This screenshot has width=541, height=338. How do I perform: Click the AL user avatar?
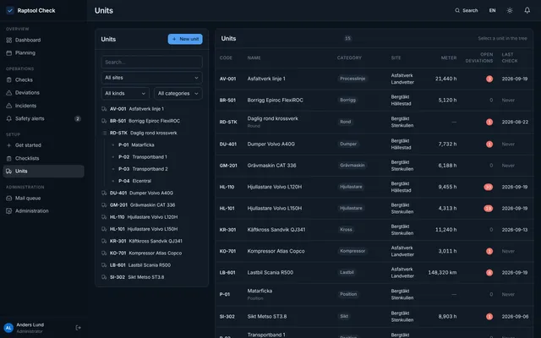(x=8, y=328)
